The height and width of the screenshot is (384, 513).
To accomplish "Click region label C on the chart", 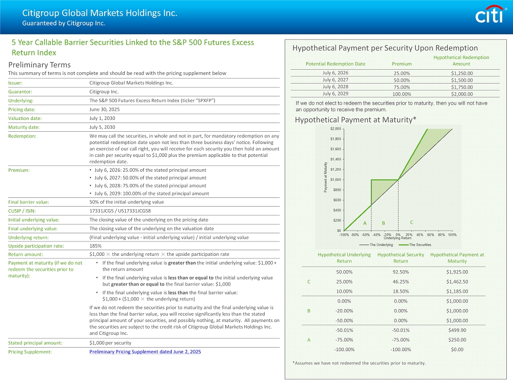I will coord(411,222).
